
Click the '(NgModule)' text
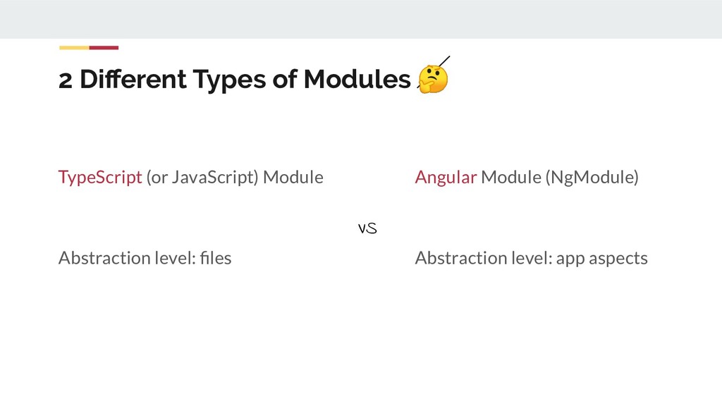pyautogui.click(x=591, y=177)
